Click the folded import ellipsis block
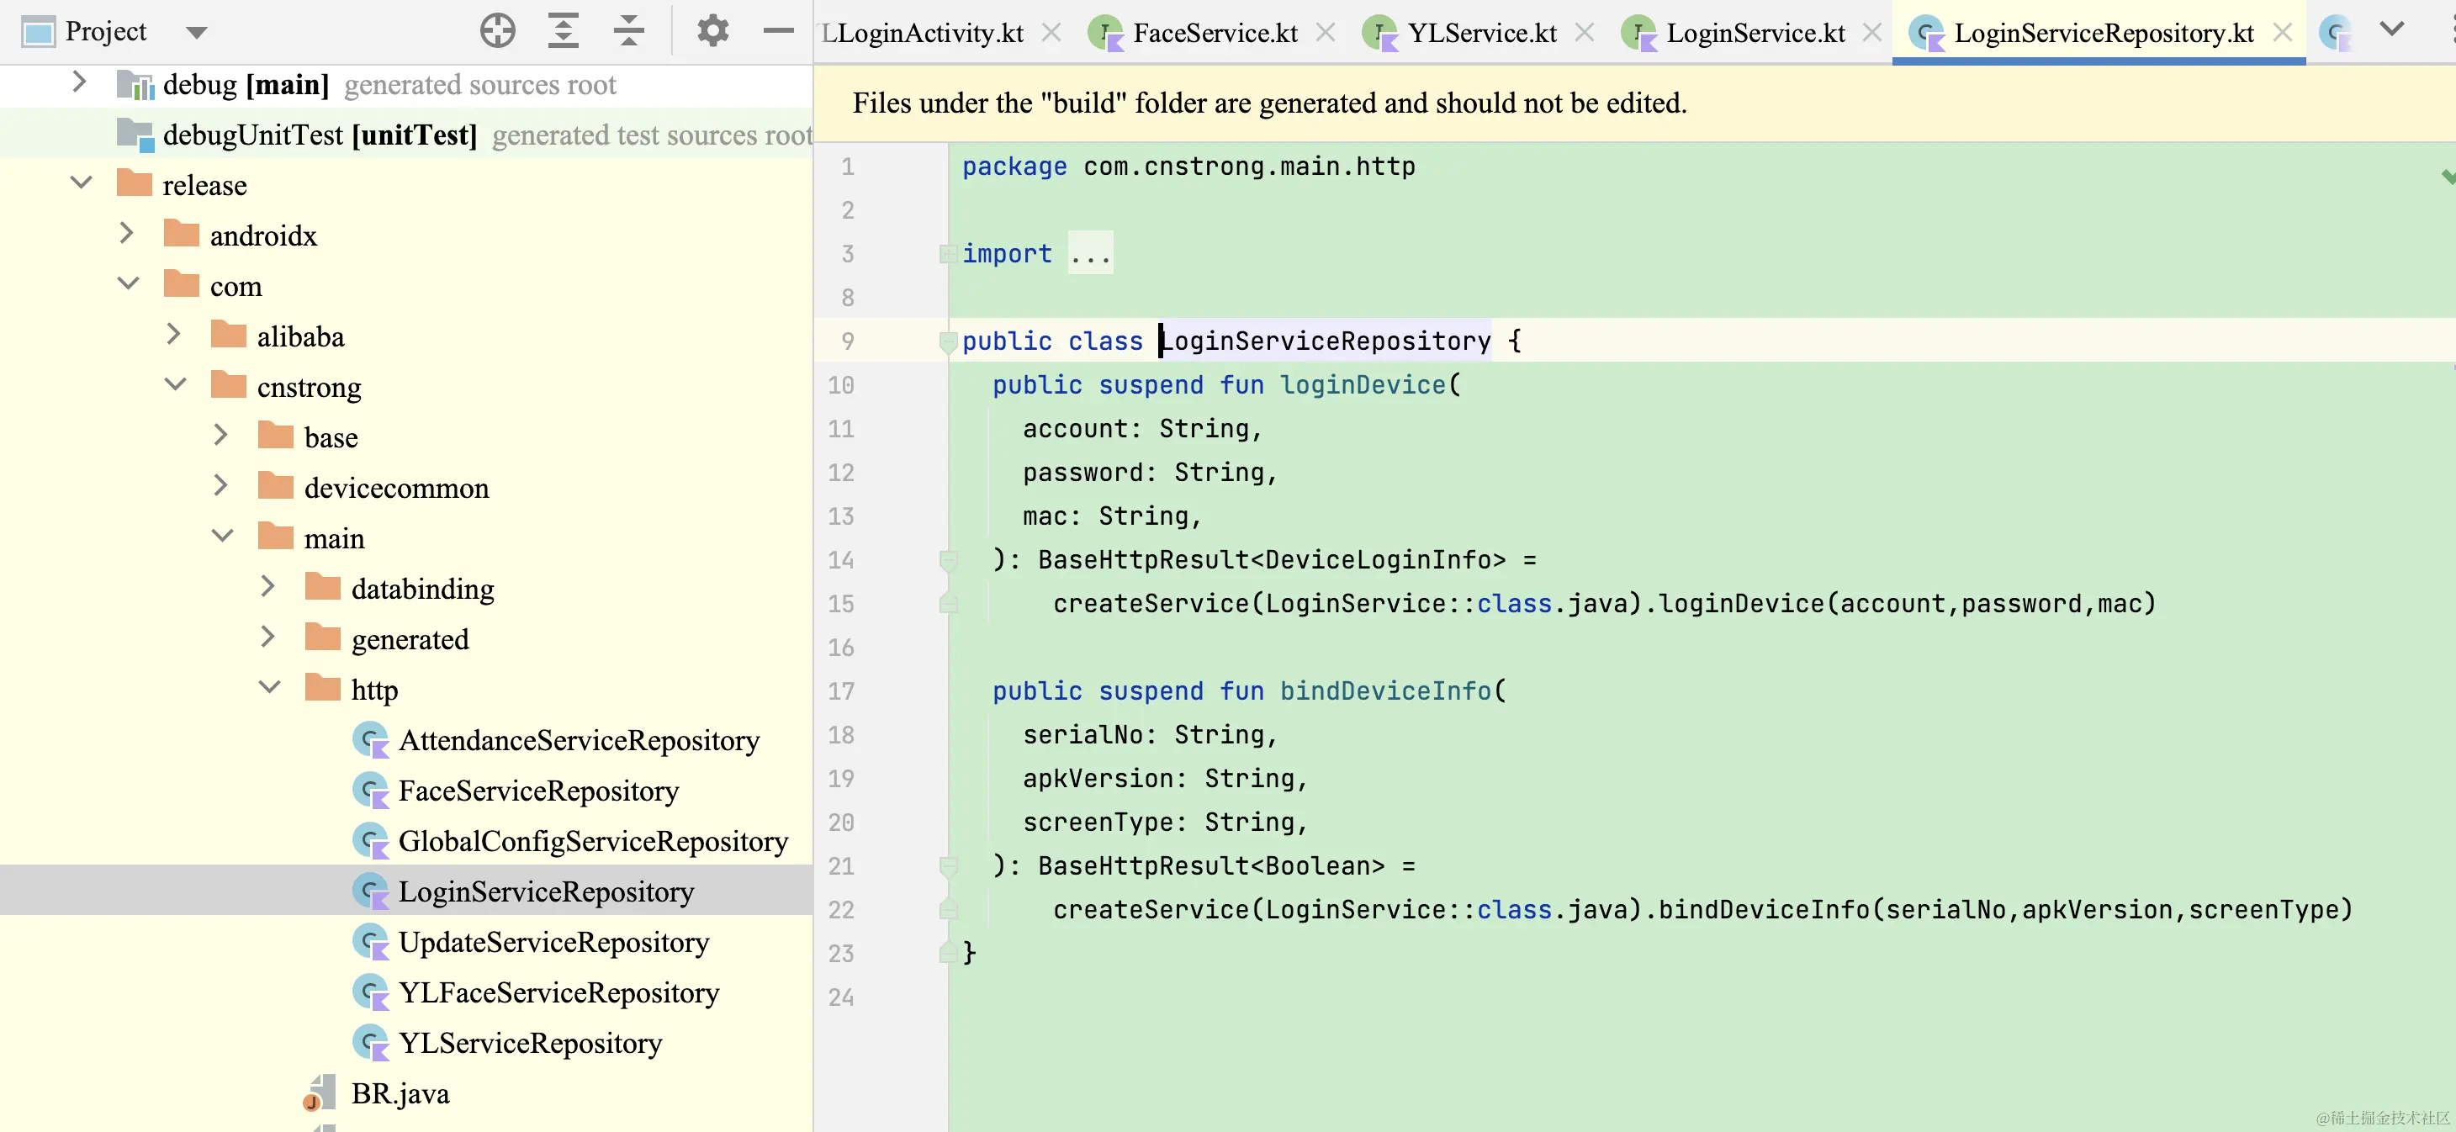 coord(1090,254)
